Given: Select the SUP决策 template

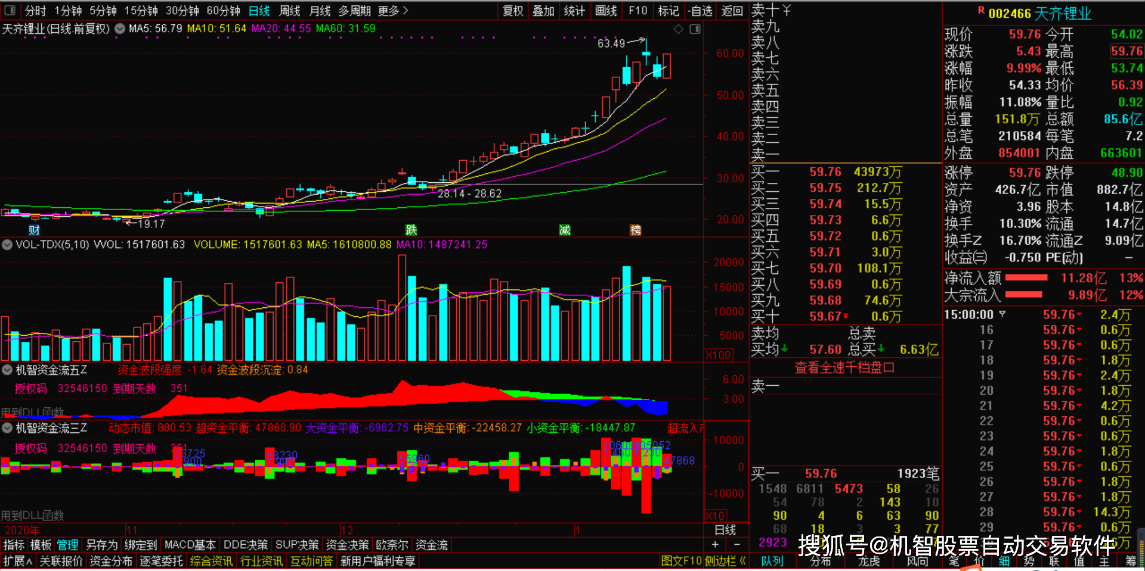Looking at the screenshot, I should [297, 545].
